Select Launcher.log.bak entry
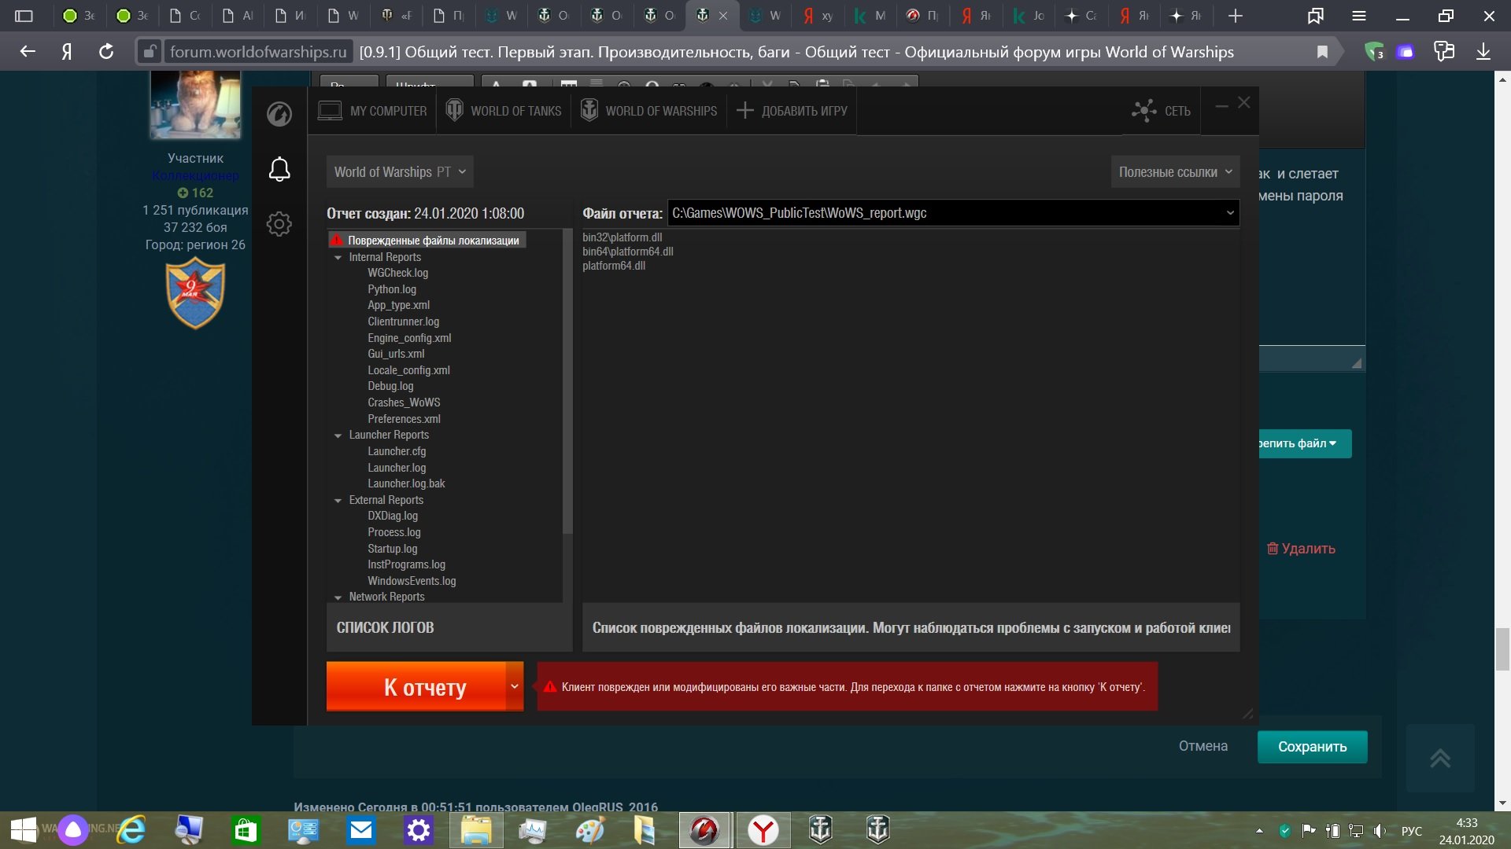This screenshot has height=849, width=1511. click(x=406, y=483)
